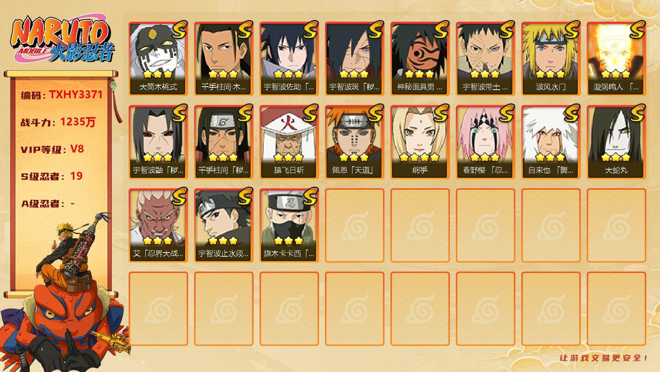Click the 宇智波止水 ninja card
Screen dimensions: 660x372
click(x=223, y=225)
